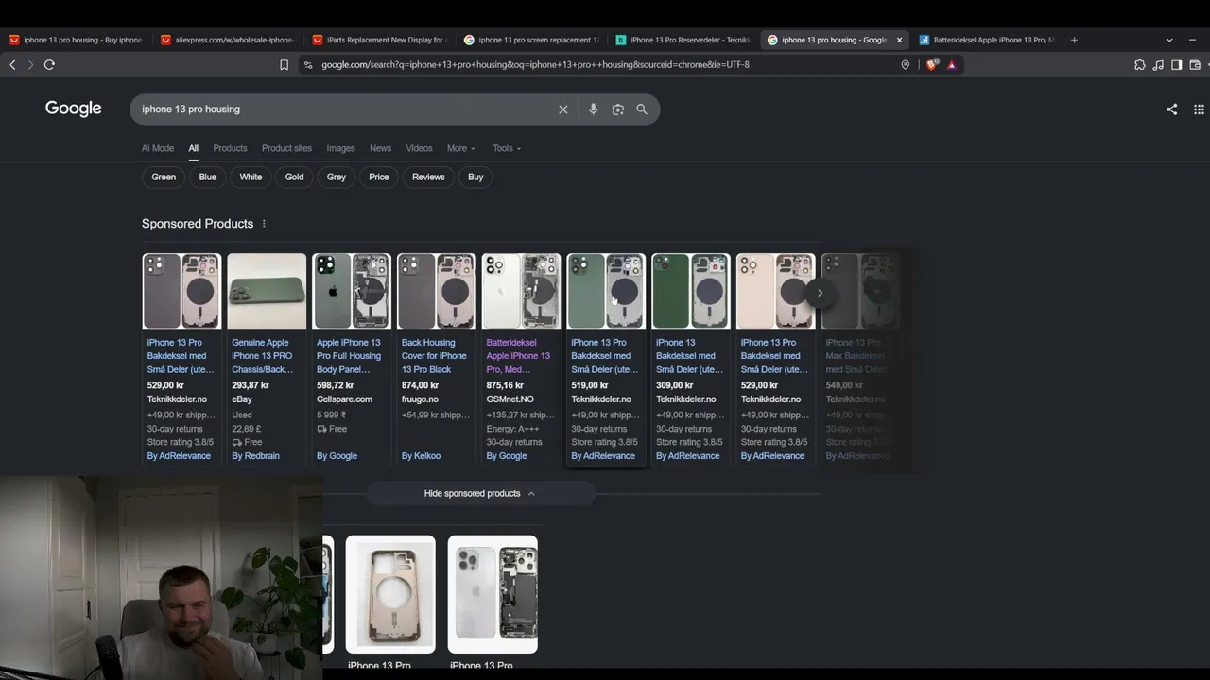
Task: Click the By Redbrain link
Action: [255, 456]
